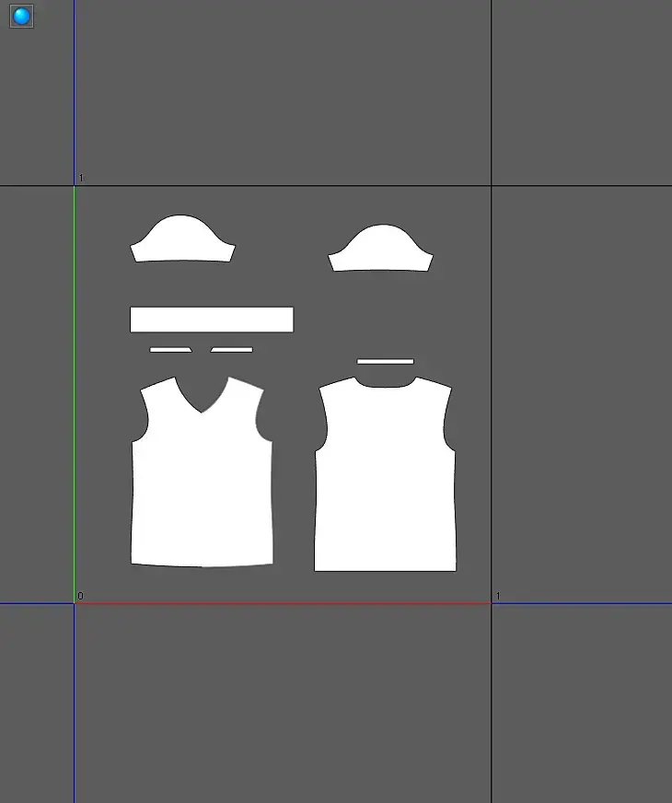Select the left small collar strip
The height and width of the screenshot is (803, 672).
[171, 350]
